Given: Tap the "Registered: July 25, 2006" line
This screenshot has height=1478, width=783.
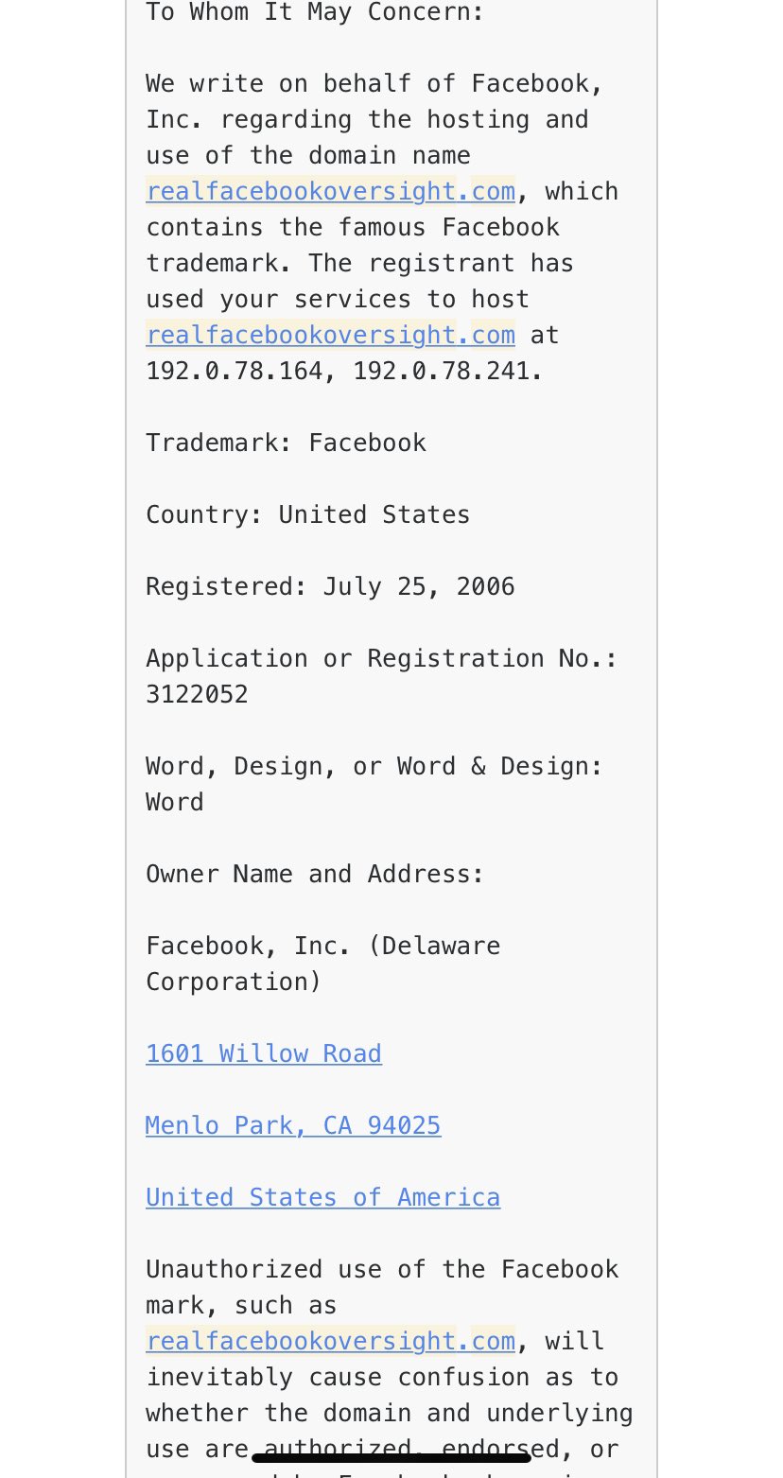Looking at the screenshot, I should [x=330, y=586].
